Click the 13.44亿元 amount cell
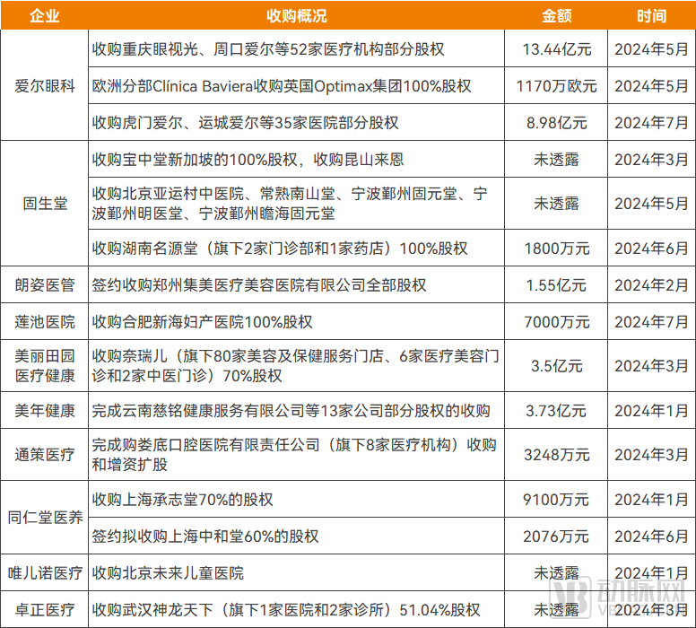696x628 pixels. tap(556, 49)
